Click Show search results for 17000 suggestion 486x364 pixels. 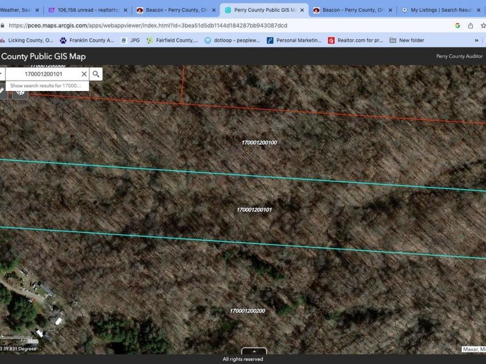pos(46,85)
